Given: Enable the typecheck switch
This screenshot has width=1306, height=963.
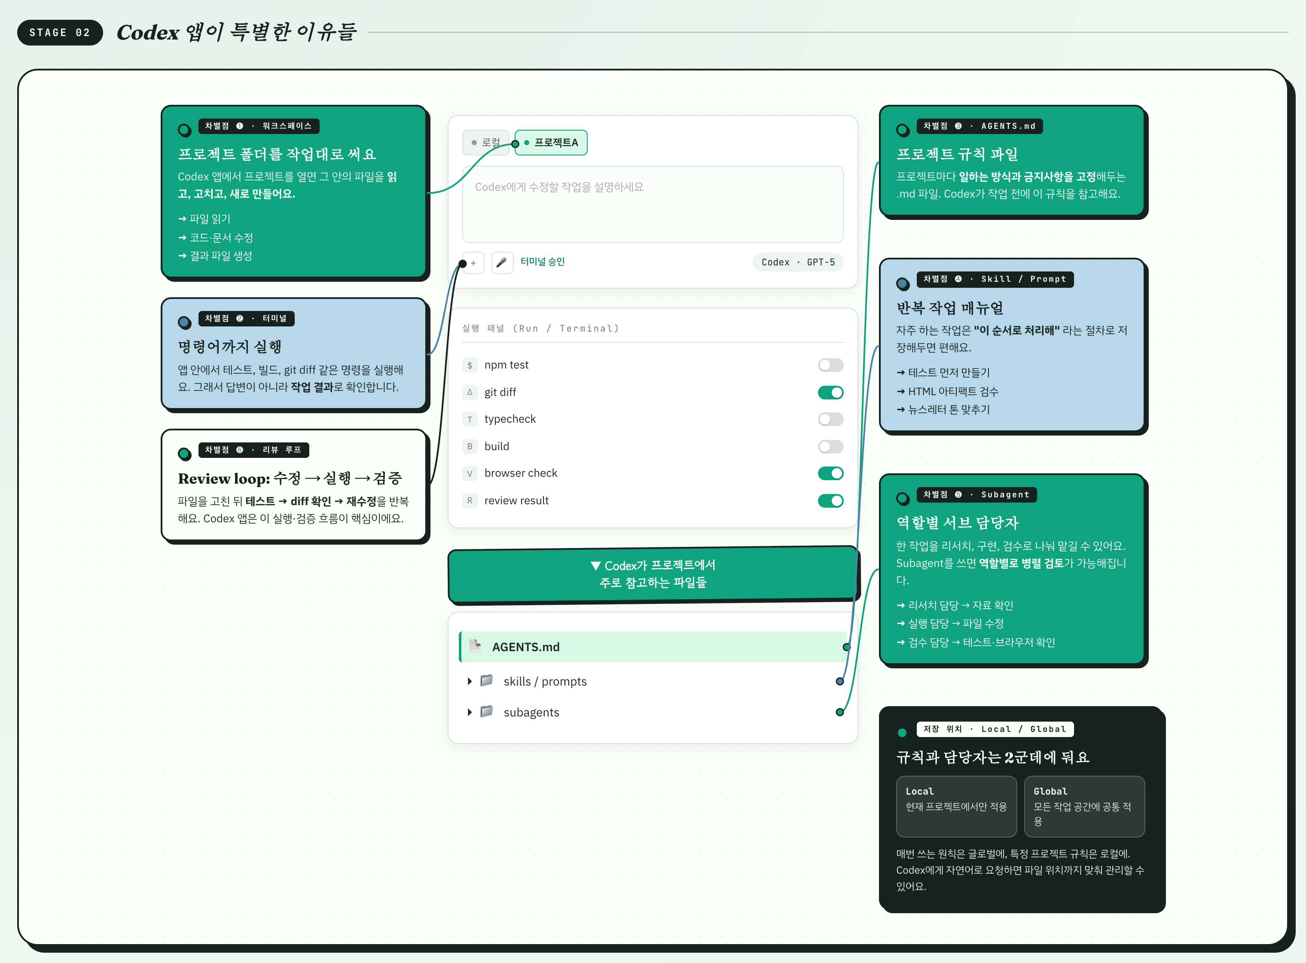Looking at the screenshot, I should coord(831,420).
